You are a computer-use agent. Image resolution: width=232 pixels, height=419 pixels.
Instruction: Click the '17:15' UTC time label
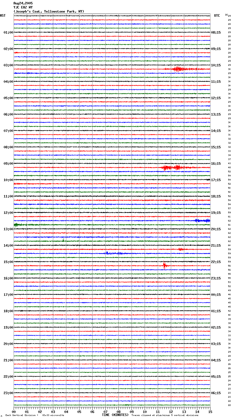[x=216, y=180]
